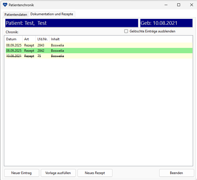Click the Beenden button
The image size is (197, 180).
tap(176, 173)
